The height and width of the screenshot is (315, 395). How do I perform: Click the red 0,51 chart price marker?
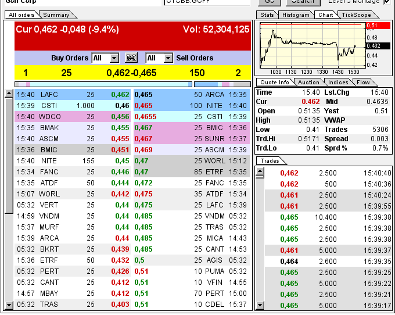click(378, 25)
